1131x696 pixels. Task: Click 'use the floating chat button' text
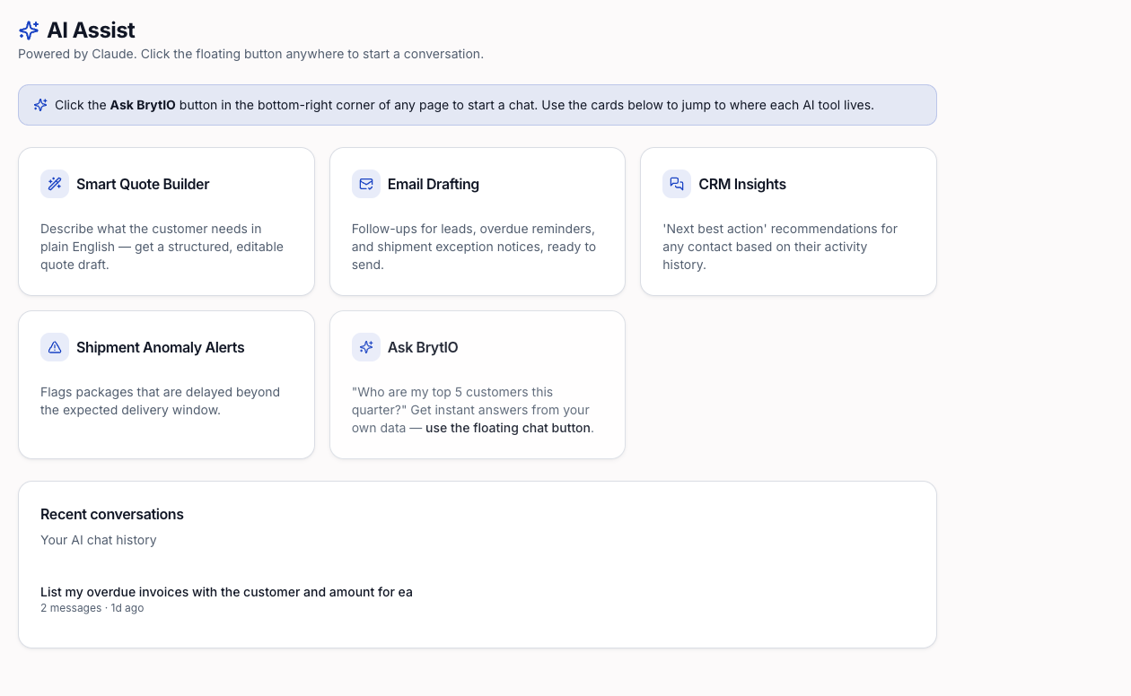508,428
